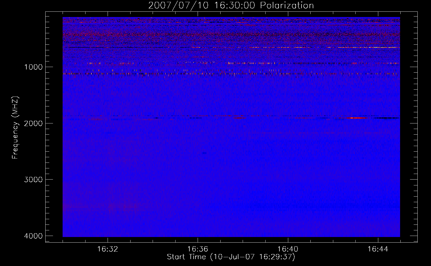Click the 1000 frequency tick label
431x266 pixels.
click(x=33, y=67)
